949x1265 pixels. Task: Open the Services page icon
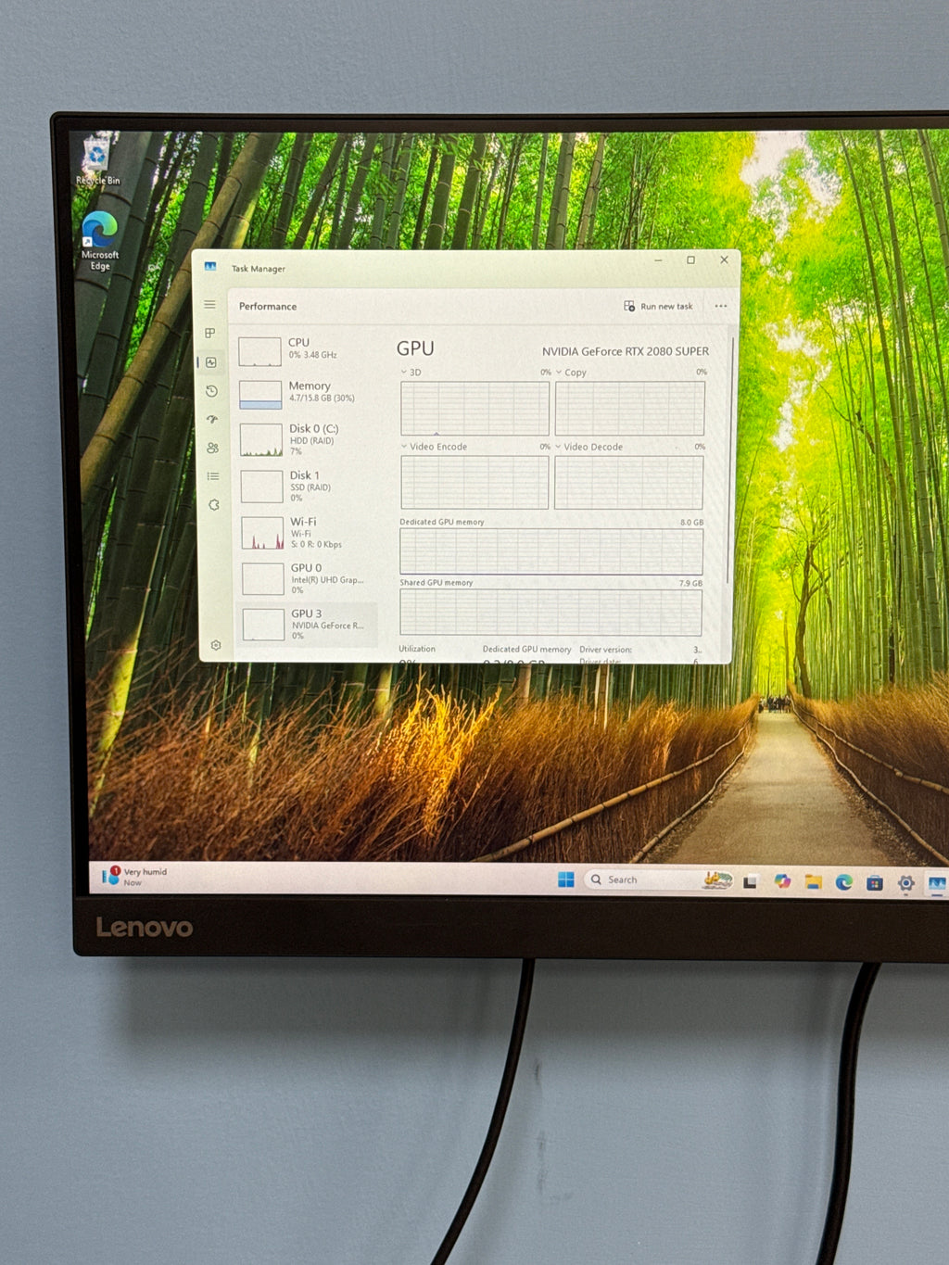214,505
